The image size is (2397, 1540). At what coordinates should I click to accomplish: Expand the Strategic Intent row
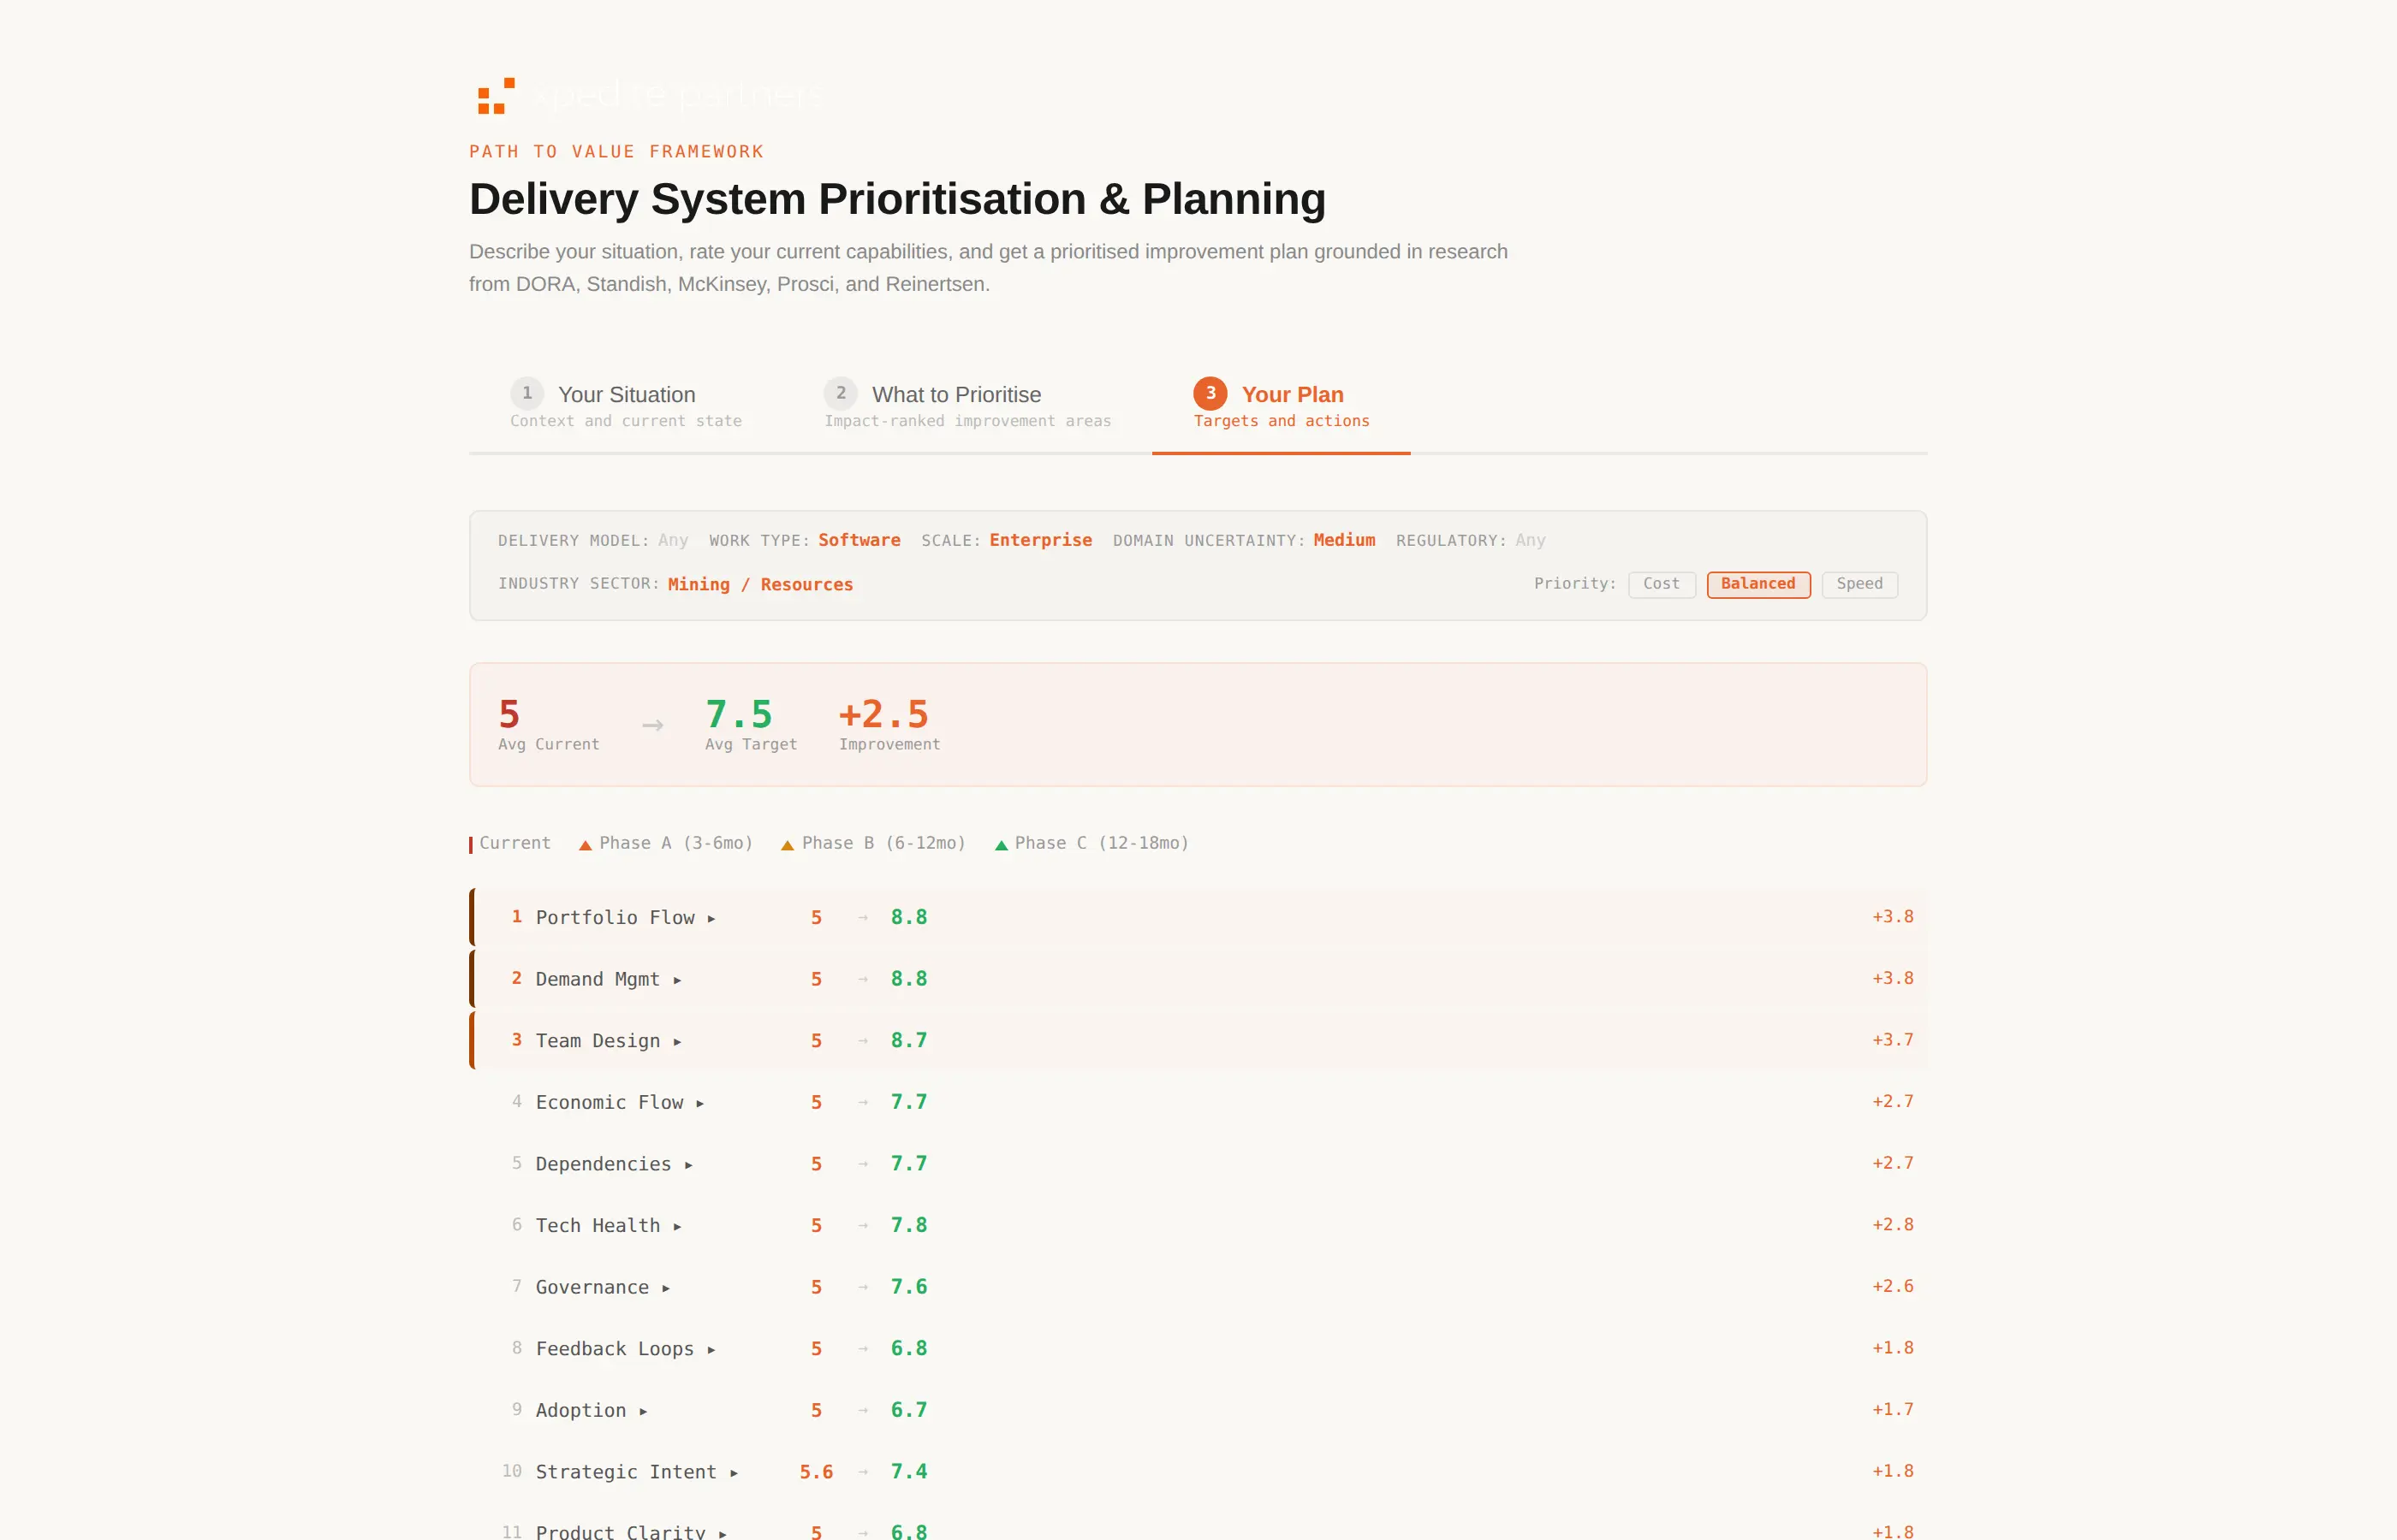[735, 1471]
